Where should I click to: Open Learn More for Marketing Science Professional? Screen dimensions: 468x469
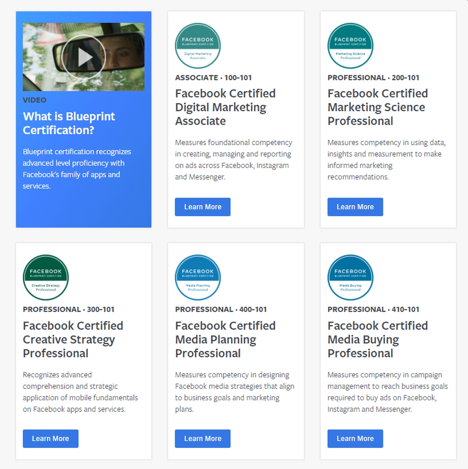tap(355, 207)
